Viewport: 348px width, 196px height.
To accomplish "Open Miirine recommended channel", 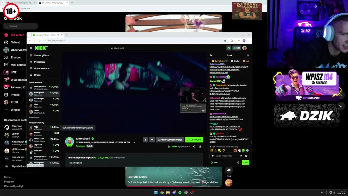I will coord(44,134).
